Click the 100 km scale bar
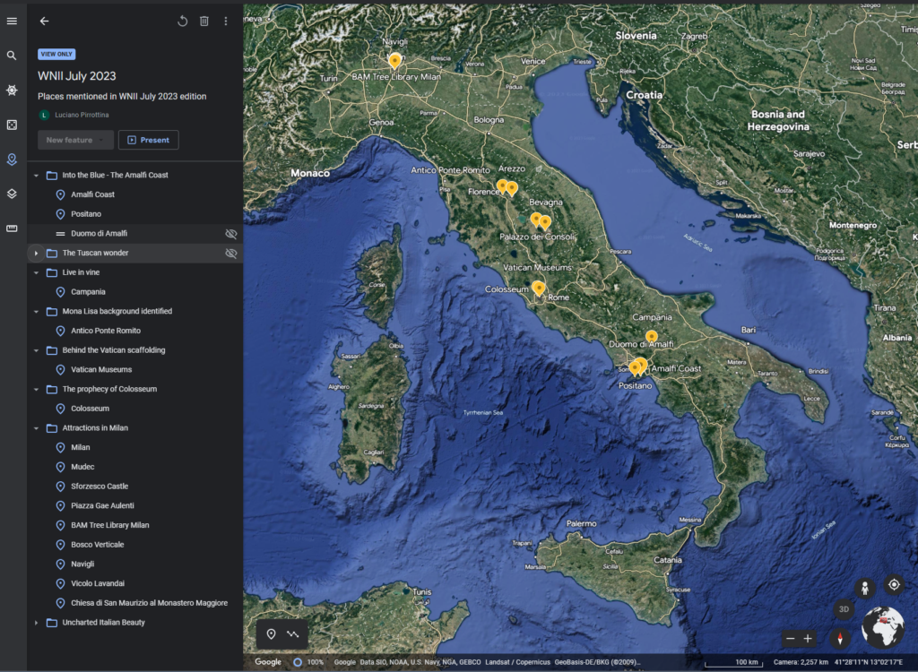918x672 pixels. [x=732, y=663]
